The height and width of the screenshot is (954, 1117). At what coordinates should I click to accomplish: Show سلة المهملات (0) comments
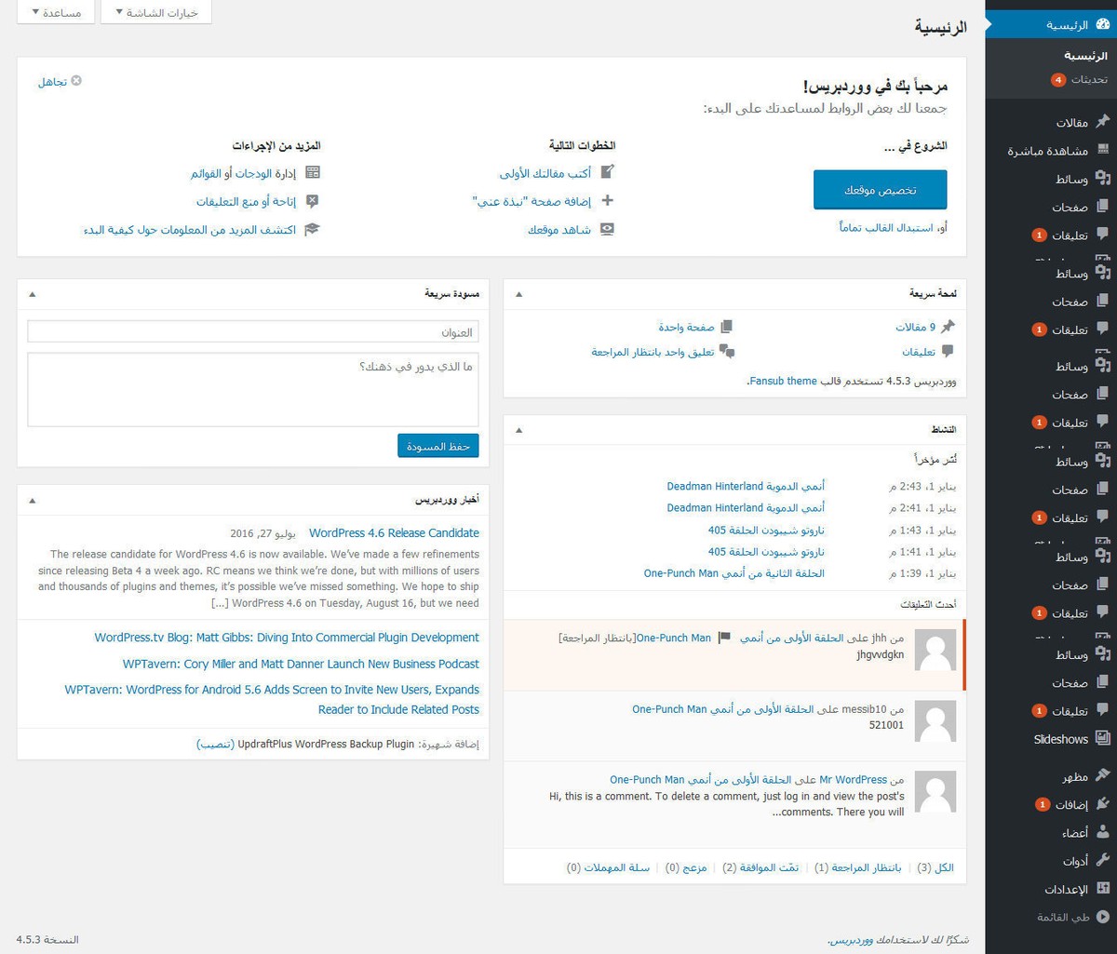pyautogui.click(x=608, y=867)
